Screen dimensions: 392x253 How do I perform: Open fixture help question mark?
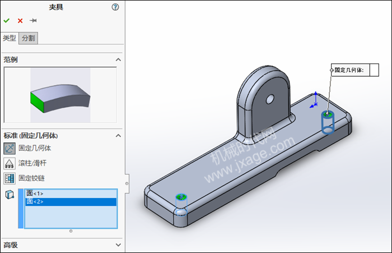pos(115,7)
